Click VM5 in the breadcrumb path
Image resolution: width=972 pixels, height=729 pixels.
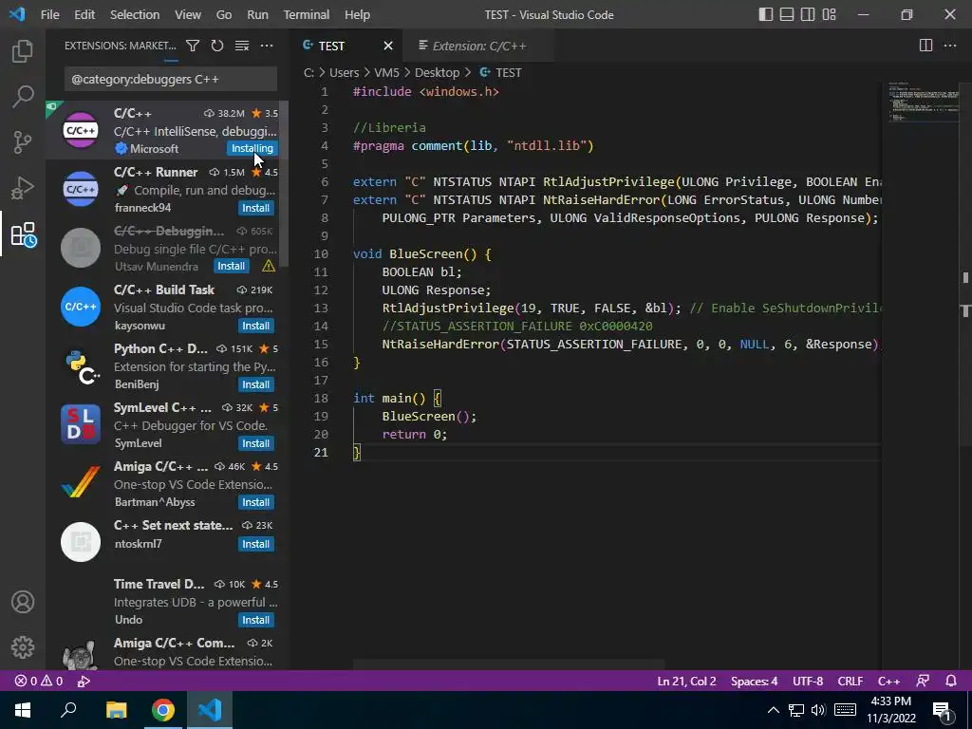tap(387, 72)
